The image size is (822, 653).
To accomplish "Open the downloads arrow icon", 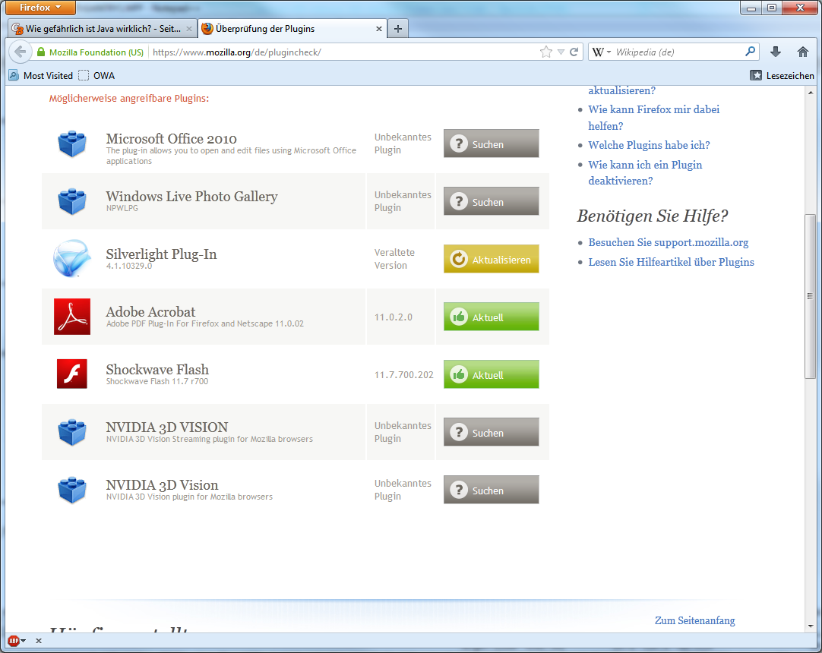I will coord(776,52).
